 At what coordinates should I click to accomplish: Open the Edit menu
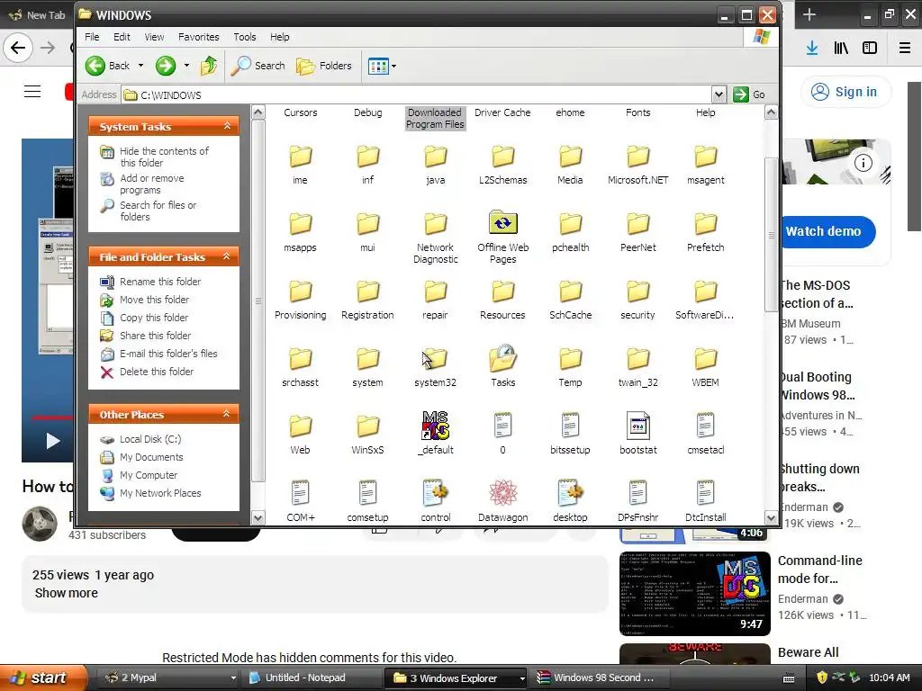[x=122, y=36]
